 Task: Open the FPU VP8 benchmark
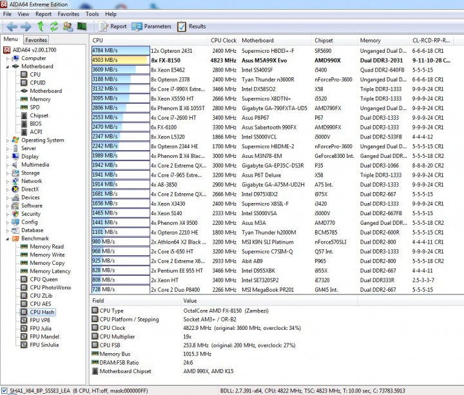tap(35, 320)
